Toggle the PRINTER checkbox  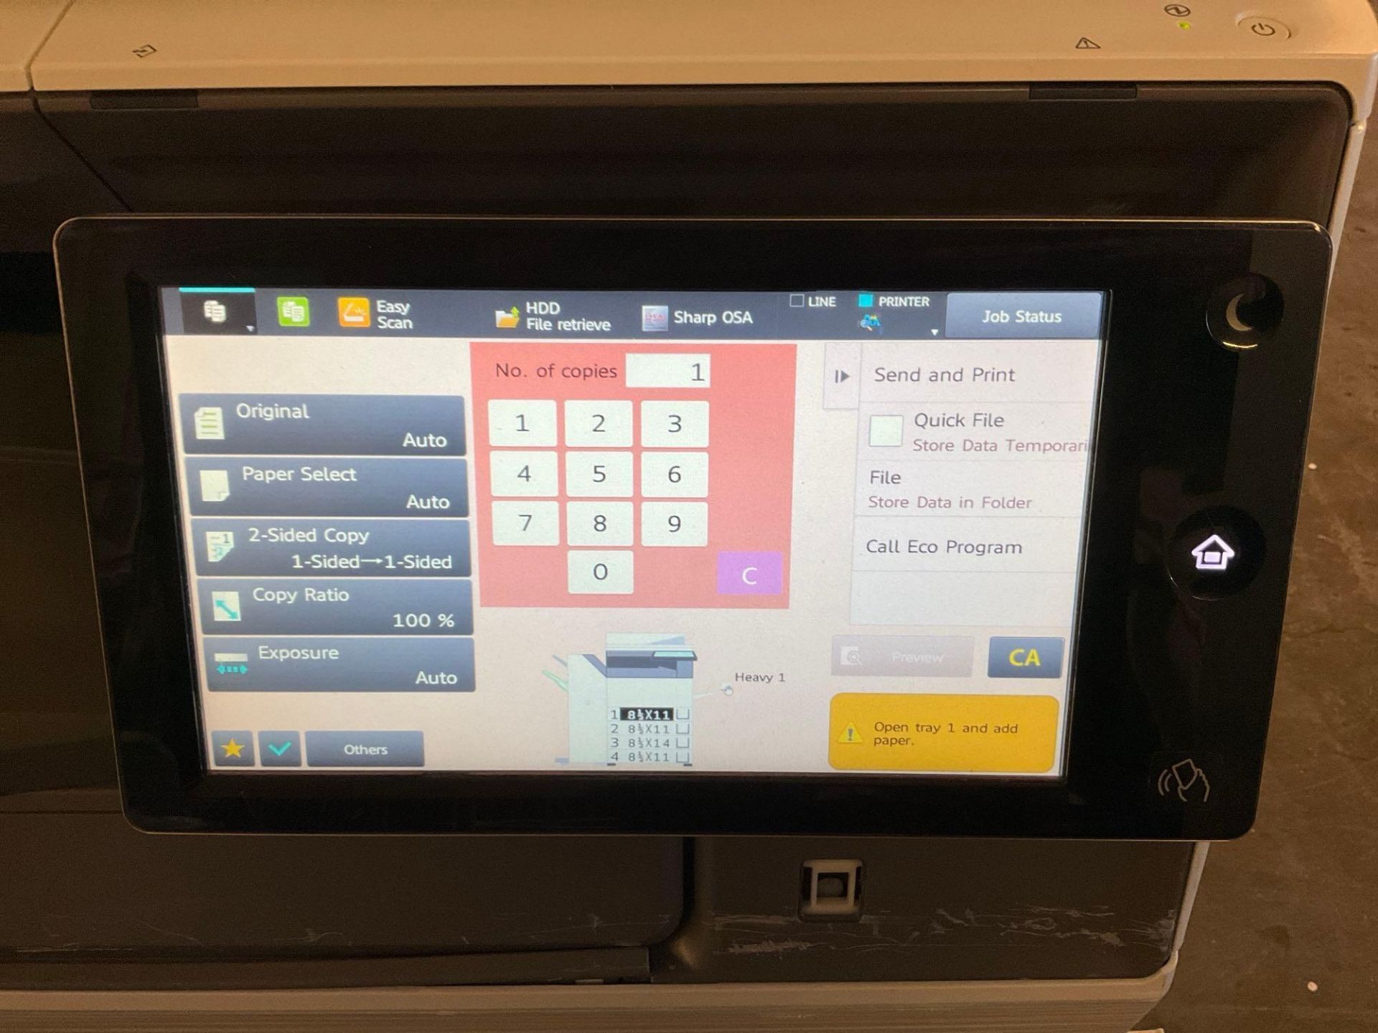click(x=878, y=303)
